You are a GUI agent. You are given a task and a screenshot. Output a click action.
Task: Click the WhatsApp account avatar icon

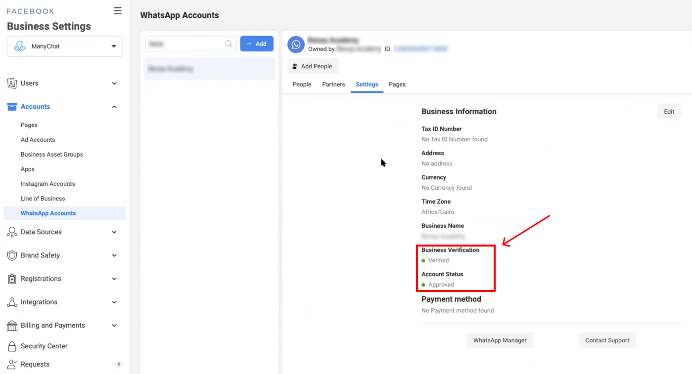[296, 44]
